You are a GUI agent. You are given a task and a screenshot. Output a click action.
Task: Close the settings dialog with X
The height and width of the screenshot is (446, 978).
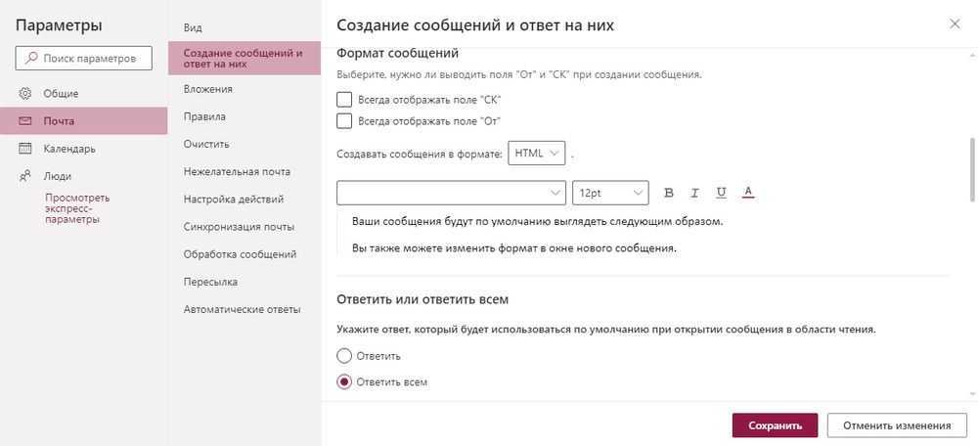pyautogui.click(x=955, y=23)
